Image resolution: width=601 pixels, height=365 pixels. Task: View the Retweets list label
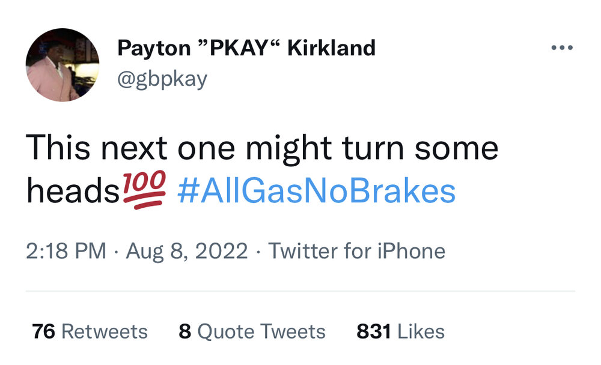[105, 331]
